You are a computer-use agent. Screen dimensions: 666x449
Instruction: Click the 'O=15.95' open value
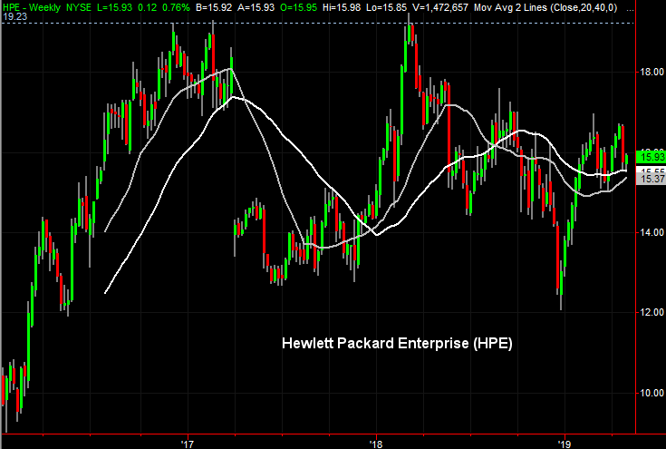point(299,7)
